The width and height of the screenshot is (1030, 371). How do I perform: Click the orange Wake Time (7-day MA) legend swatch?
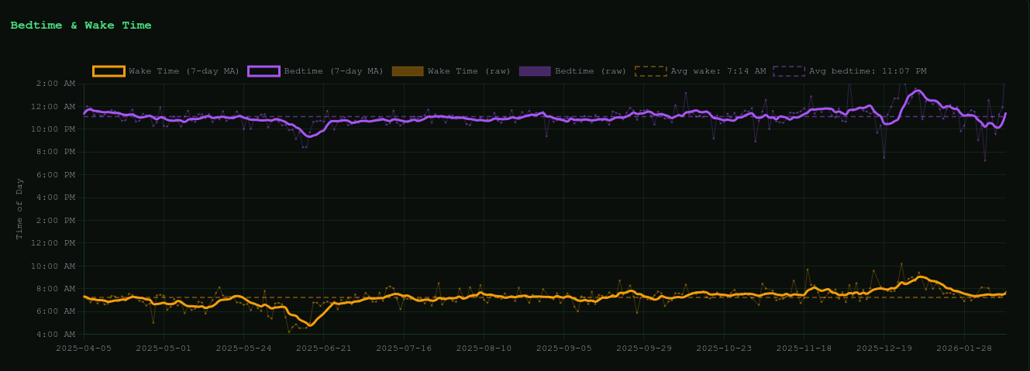click(x=108, y=71)
